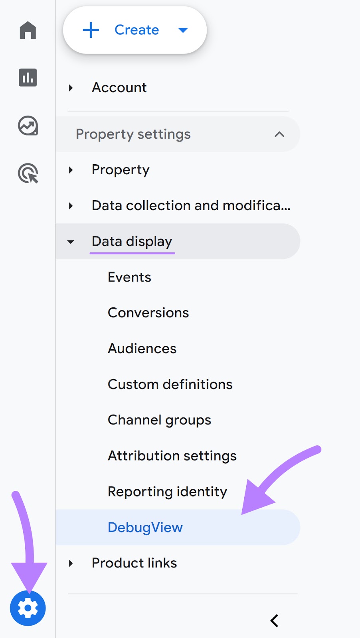The image size is (360, 638).
Task: Open the Conversions settings page
Action: coord(148,313)
